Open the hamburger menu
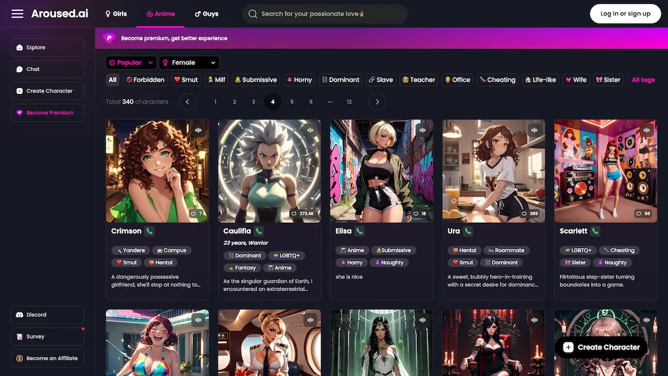Viewport: 668px width, 376px height. (18, 14)
